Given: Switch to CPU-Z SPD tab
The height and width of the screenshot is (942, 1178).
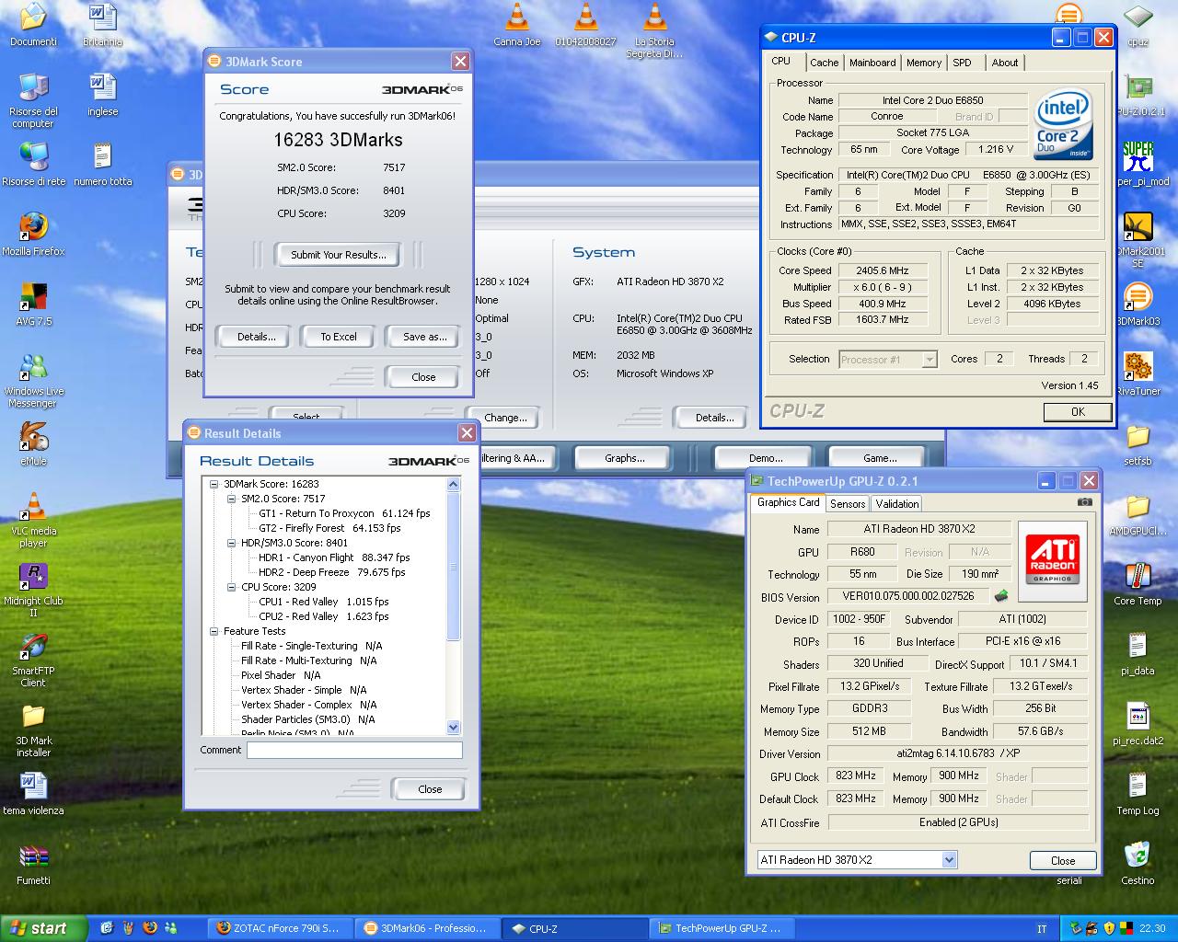Looking at the screenshot, I should click(962, 63).
